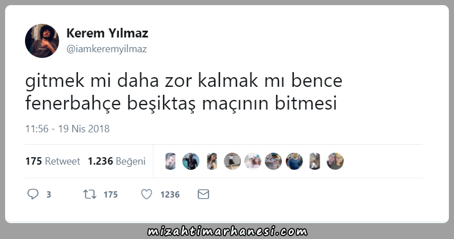This screenshot has width=454, height=239.
Task: View the 1.236 Beğeni list
Action: click(116, 161)
